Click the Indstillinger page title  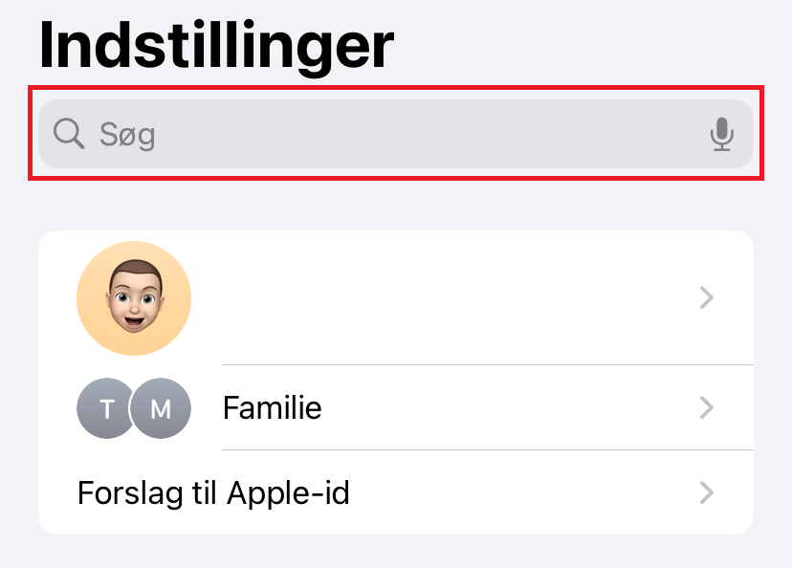[216, 43]
